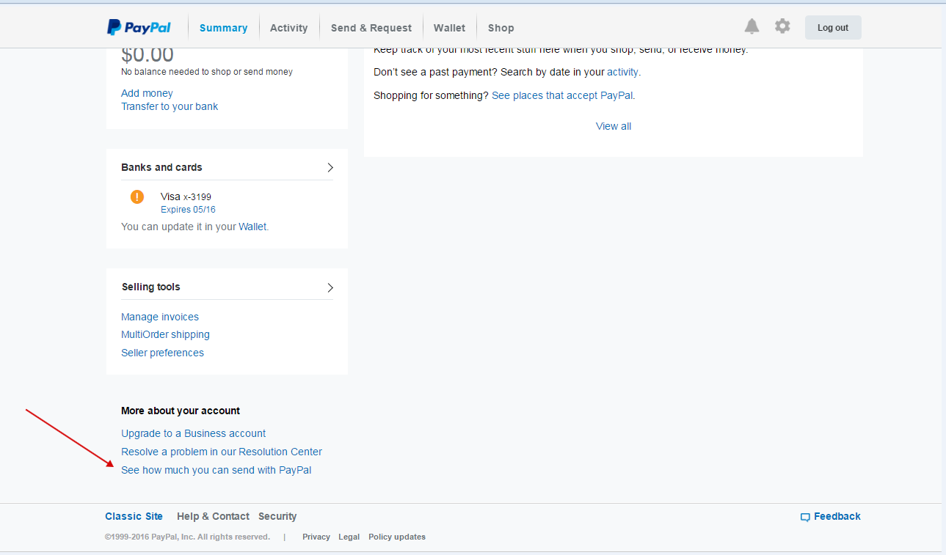Click the PayPal logo
This screenshot has height=555, width=946.
(x=139, y=27)
